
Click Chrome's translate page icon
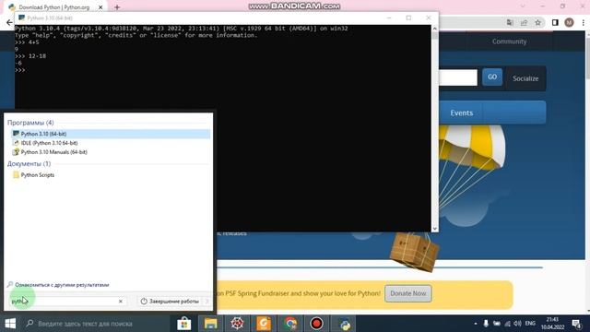click(x=510, y=22)
